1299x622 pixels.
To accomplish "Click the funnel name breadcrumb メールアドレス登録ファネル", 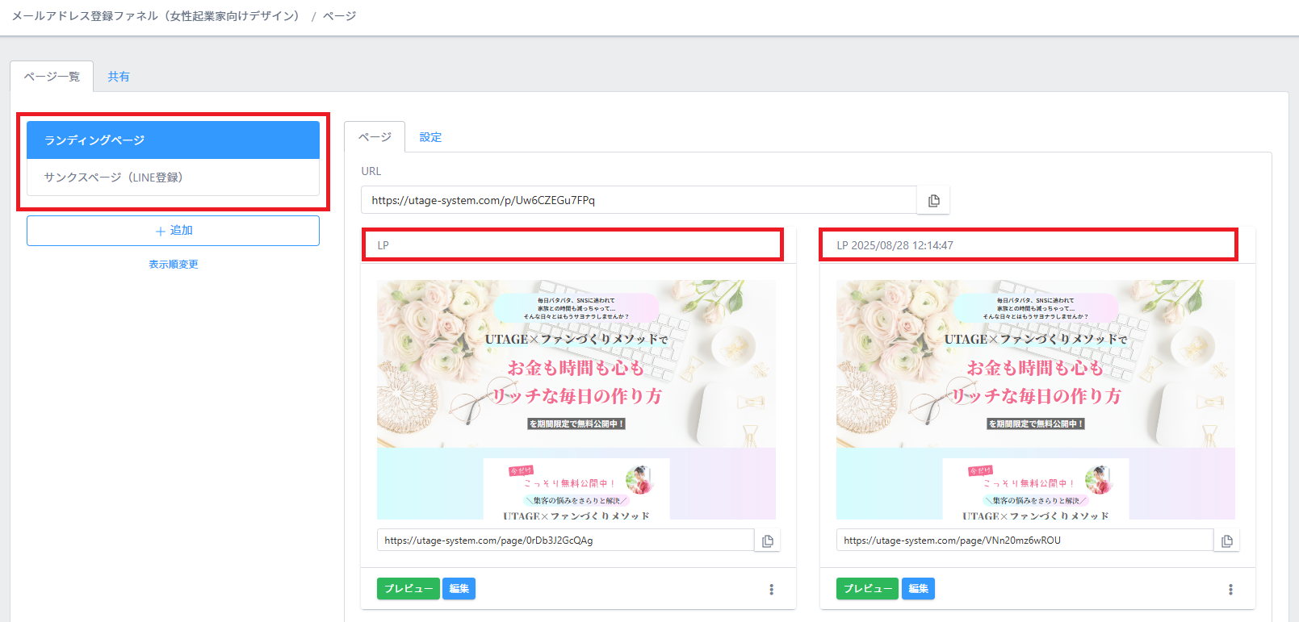I will pyautogui.click(x=156, y=16).
